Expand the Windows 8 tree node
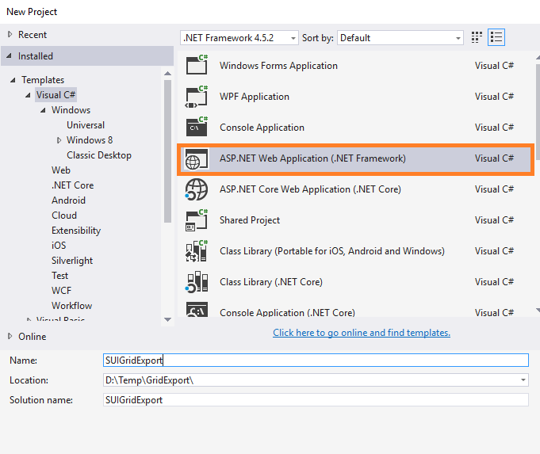Screen dimensions: 540x454 (59, 140)
